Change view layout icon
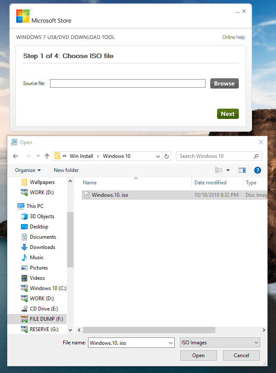Viewport: 276px width, 373px height. click(x=219, y=170)
